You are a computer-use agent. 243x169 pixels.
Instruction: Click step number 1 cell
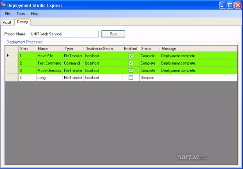(27, 56)
